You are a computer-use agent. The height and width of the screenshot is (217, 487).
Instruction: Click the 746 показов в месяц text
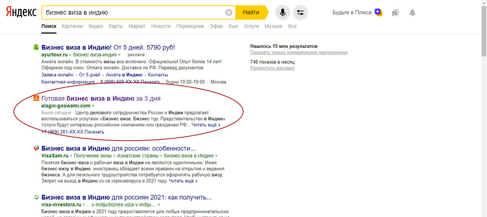pos(272,62)
